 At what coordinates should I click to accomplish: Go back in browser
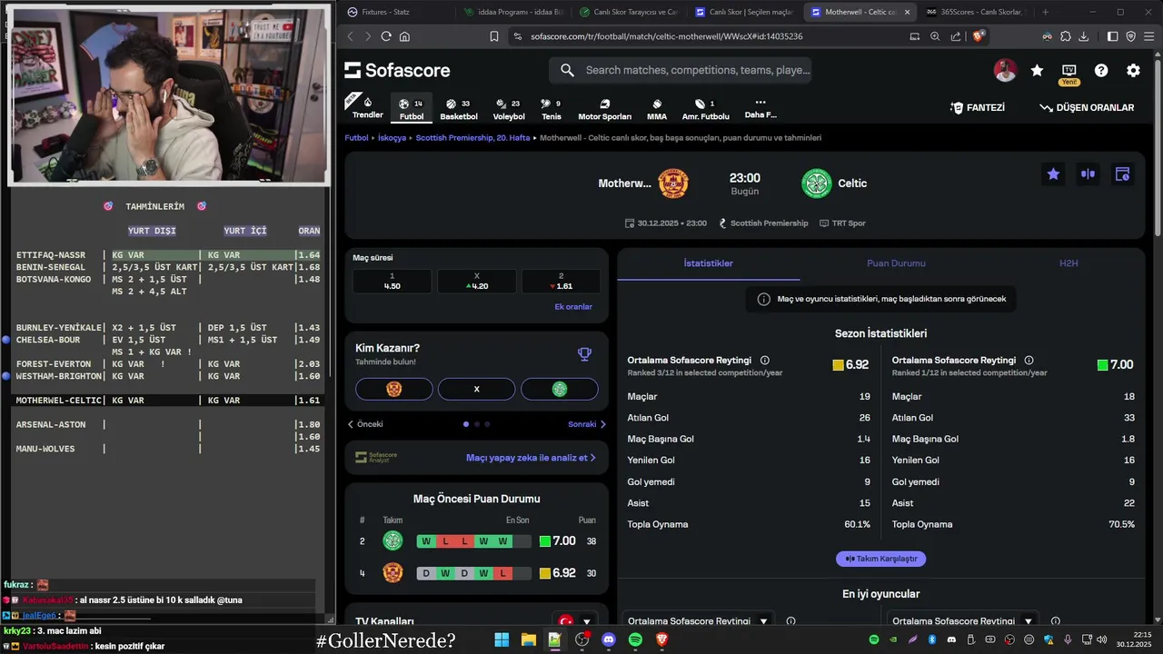pyautogui.click(x=350, y=36)
